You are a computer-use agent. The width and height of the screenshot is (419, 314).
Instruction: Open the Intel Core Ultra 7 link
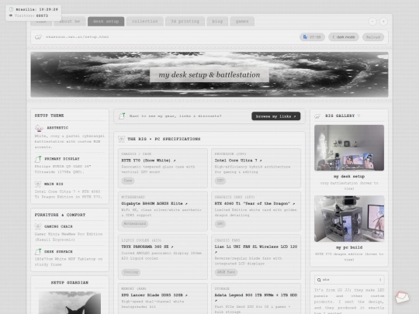(x=238, y=160)
